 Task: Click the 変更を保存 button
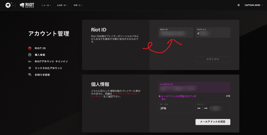pos(213,59)
